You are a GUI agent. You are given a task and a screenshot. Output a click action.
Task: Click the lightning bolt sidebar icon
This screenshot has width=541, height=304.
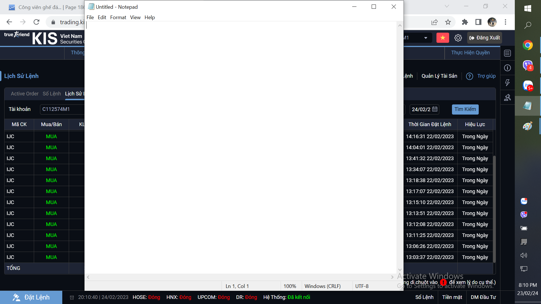507,82
